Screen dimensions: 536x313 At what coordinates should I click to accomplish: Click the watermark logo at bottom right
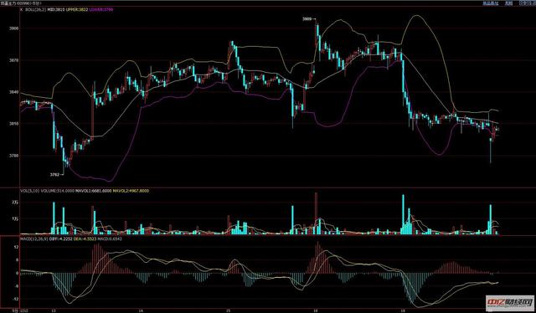pos(509,302)
